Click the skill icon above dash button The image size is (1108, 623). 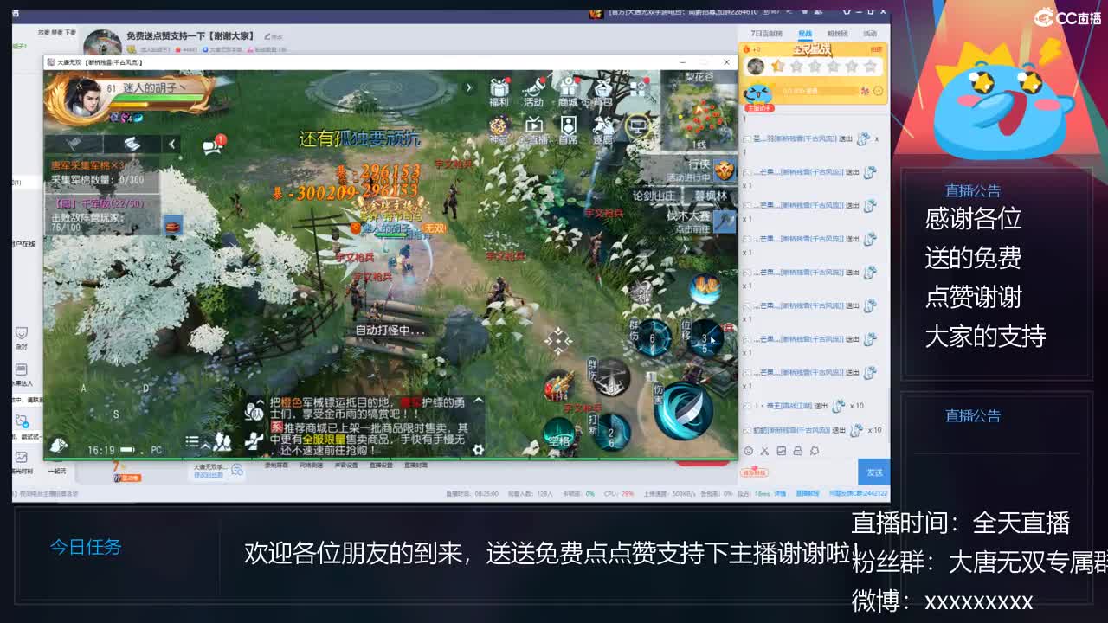[x=705, y=286]
